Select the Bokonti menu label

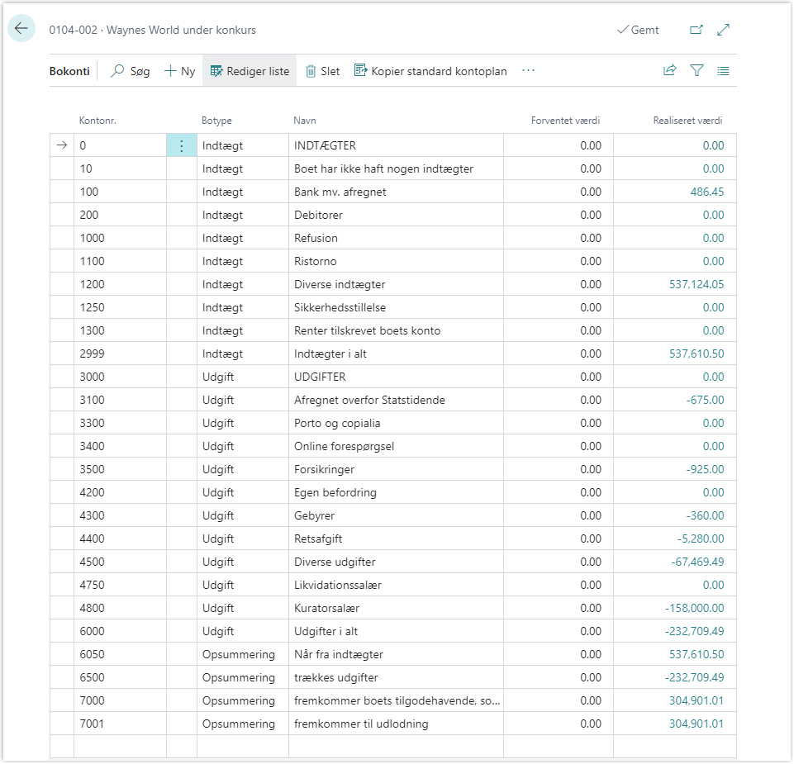[x=69, y=71]
